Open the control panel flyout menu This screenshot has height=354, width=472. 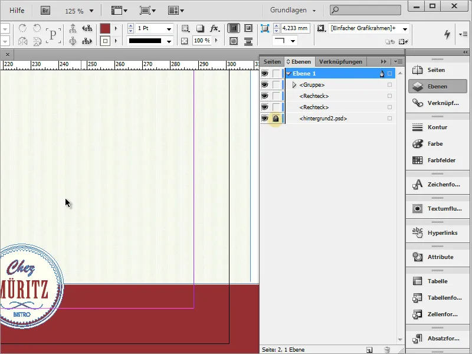coord(463,34)
